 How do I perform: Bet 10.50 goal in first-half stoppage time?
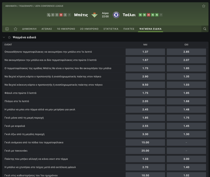point(145,175)
